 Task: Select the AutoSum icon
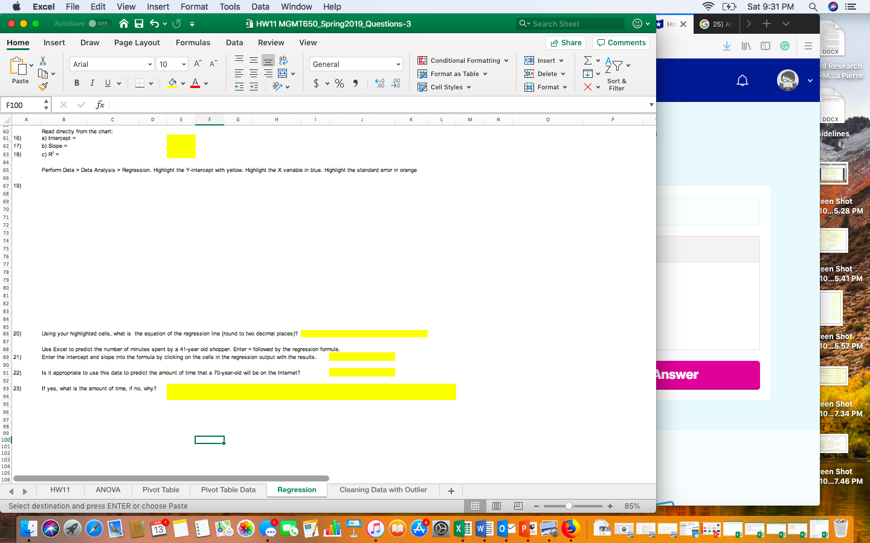587,60
